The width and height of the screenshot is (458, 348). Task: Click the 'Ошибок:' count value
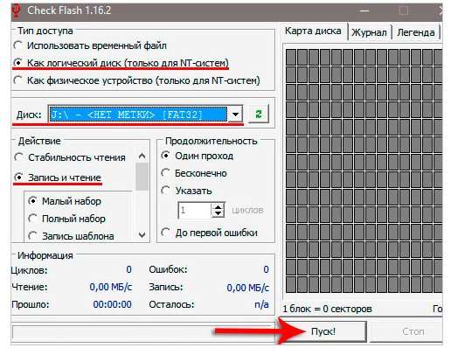pos(266,269)
